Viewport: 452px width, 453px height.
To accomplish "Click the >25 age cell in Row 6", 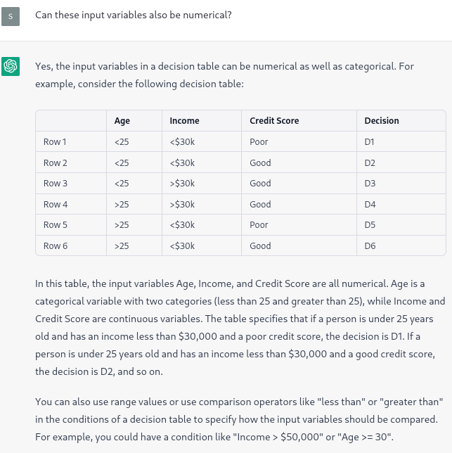I will (x=134, y=246).
